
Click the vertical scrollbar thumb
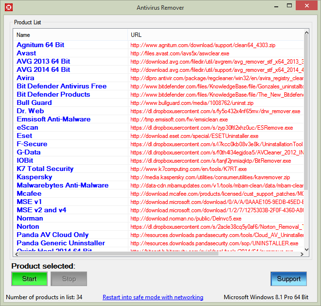click(x=306, y=112)
